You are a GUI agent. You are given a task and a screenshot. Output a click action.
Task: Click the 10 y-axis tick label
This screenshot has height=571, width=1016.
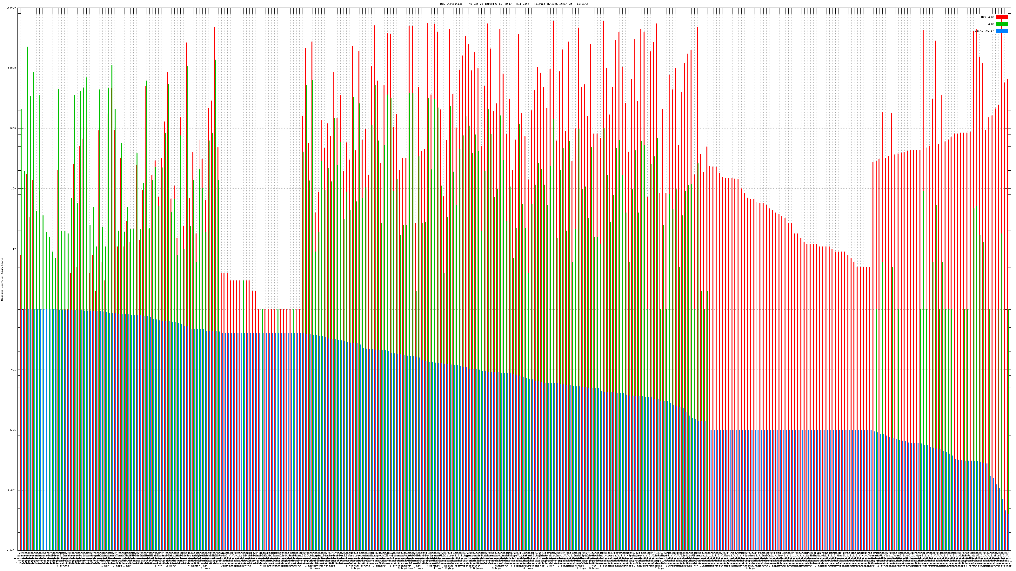15,249
